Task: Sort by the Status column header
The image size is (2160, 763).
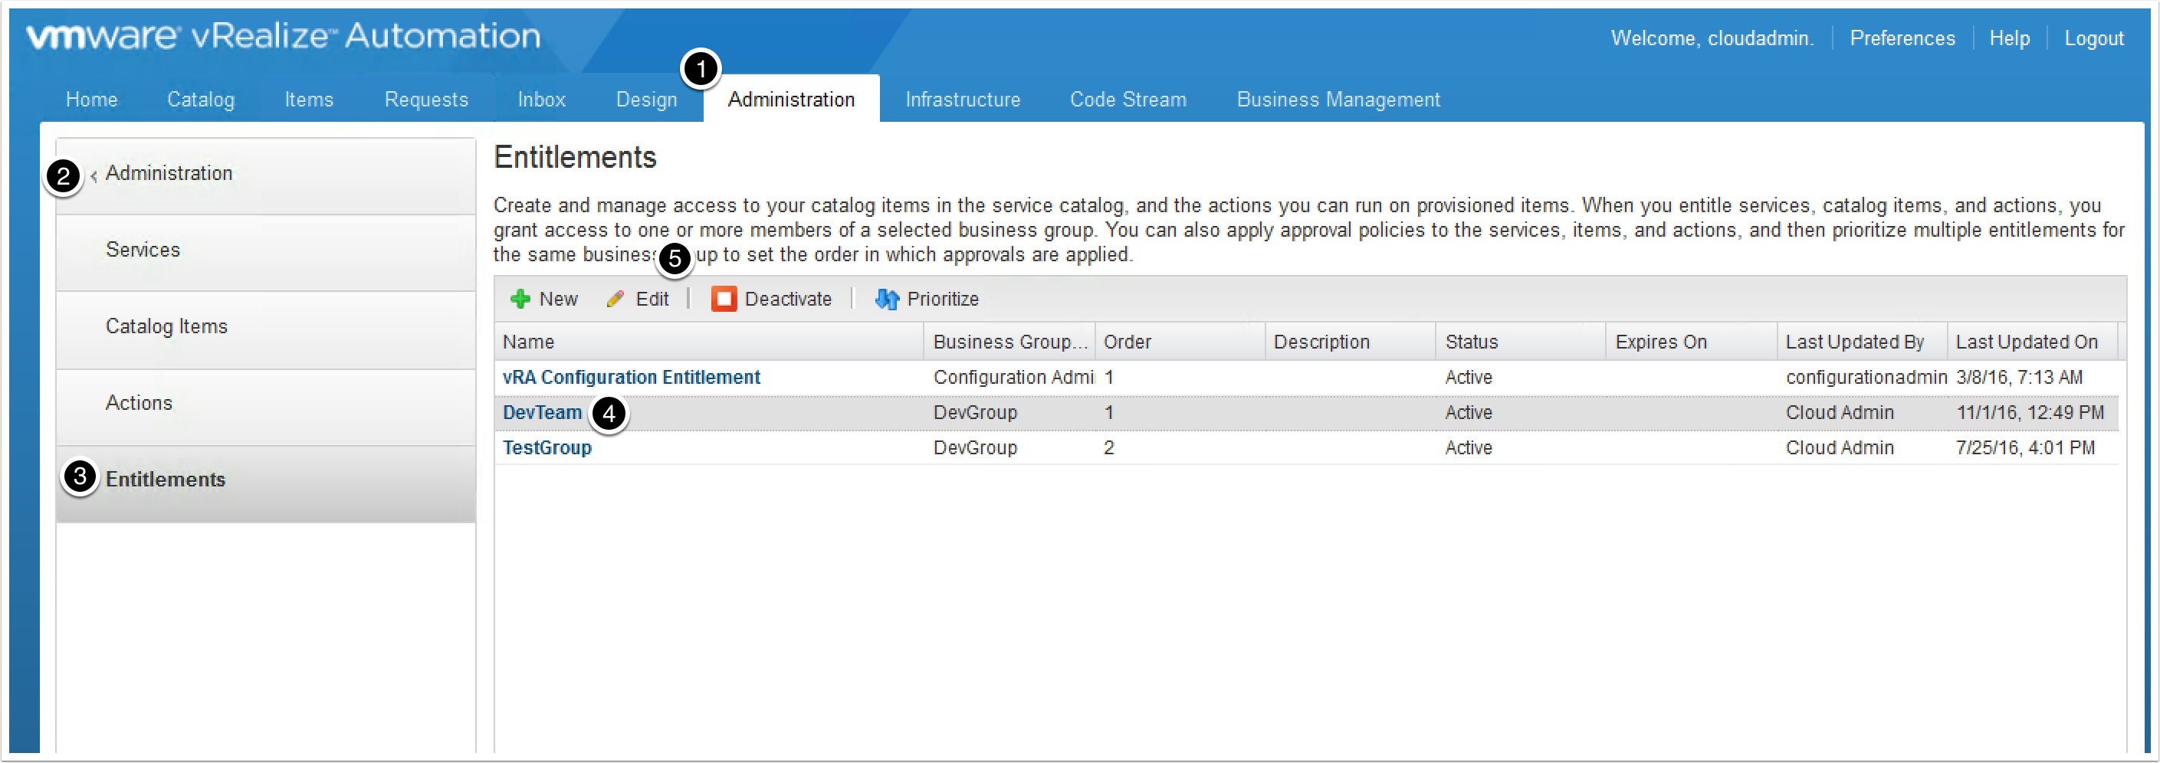Action: (1471, 342)
